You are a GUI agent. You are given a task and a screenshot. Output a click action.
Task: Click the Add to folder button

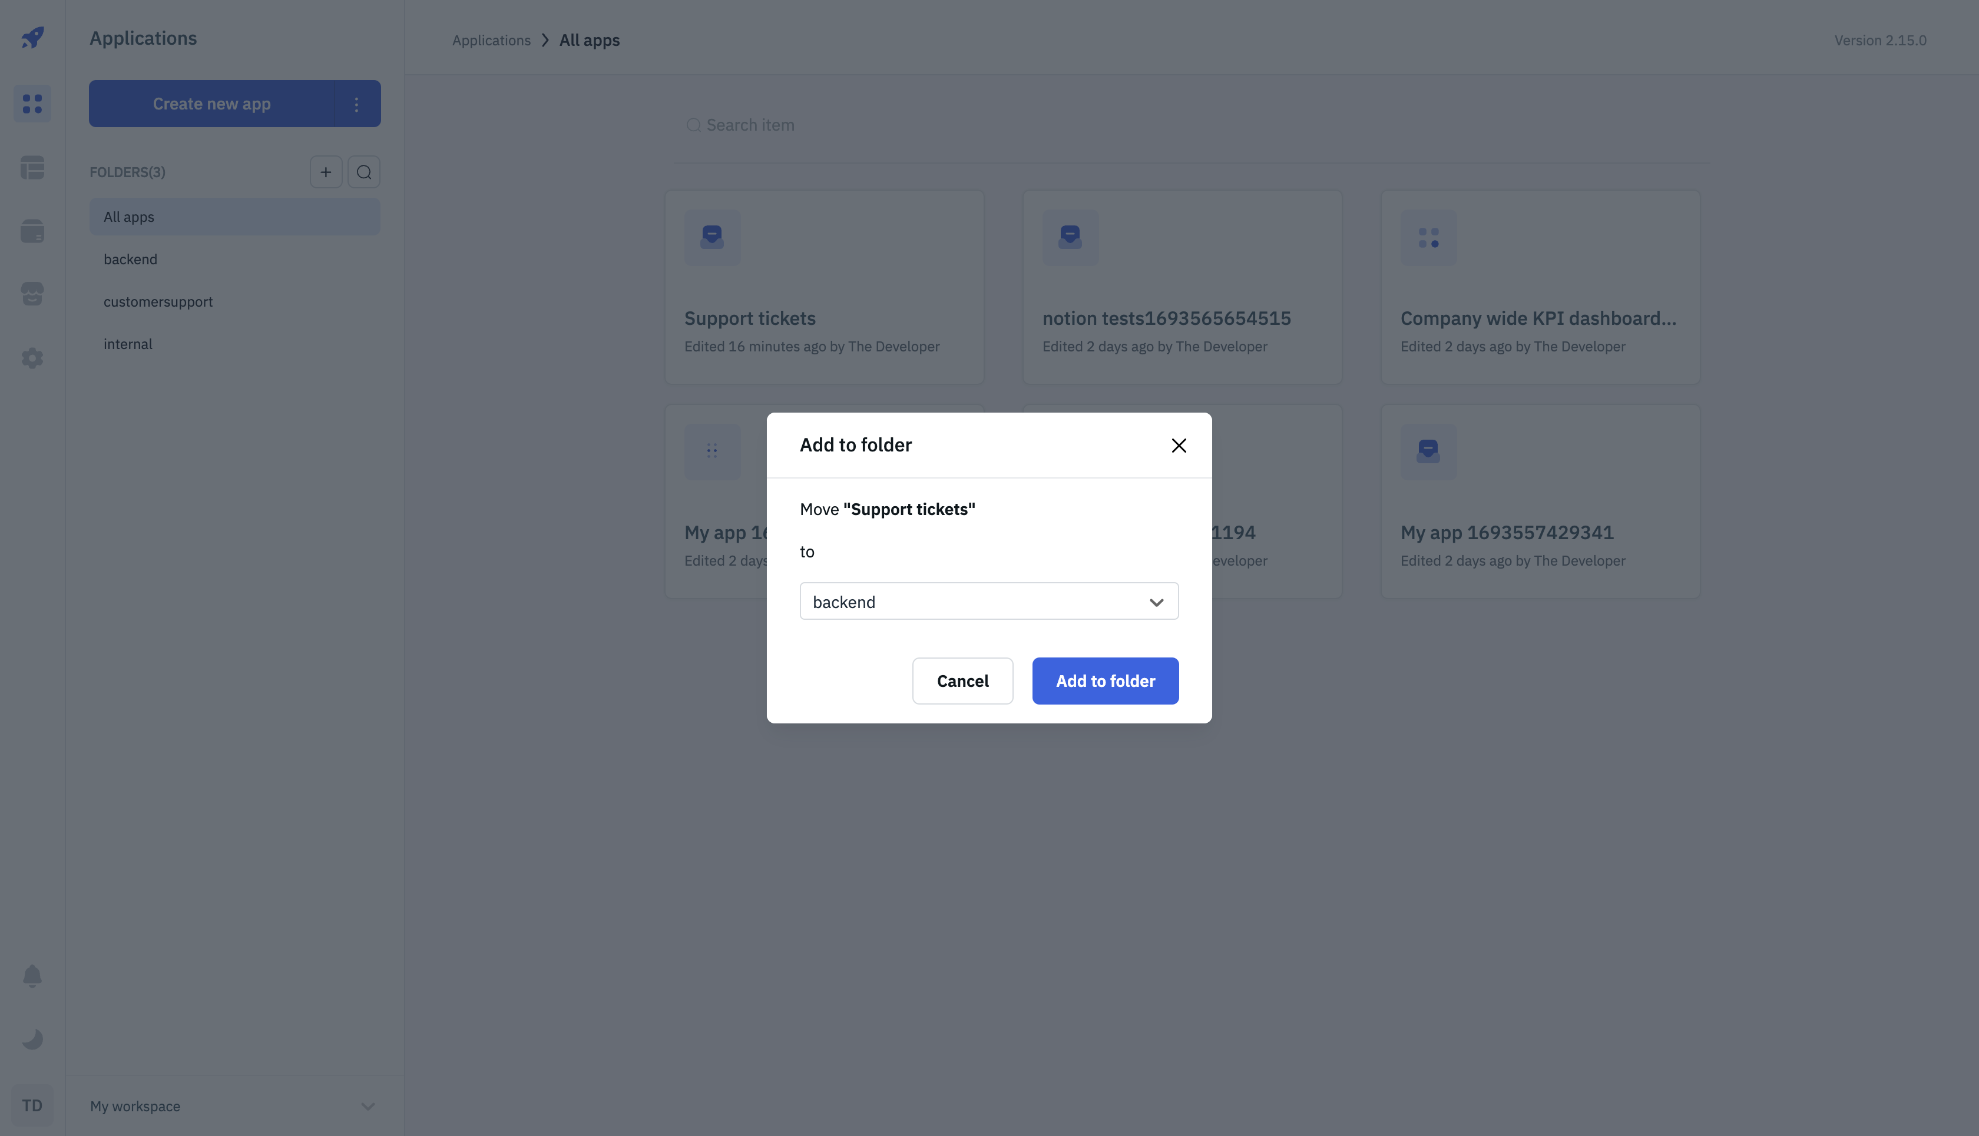[x=1105, y=680]
